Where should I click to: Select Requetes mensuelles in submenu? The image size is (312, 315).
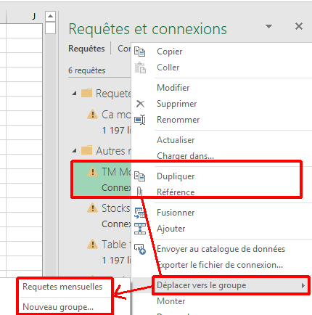(x=62, y=287)
